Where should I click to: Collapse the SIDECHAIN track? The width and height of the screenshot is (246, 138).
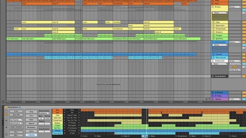tap(213, 61)
